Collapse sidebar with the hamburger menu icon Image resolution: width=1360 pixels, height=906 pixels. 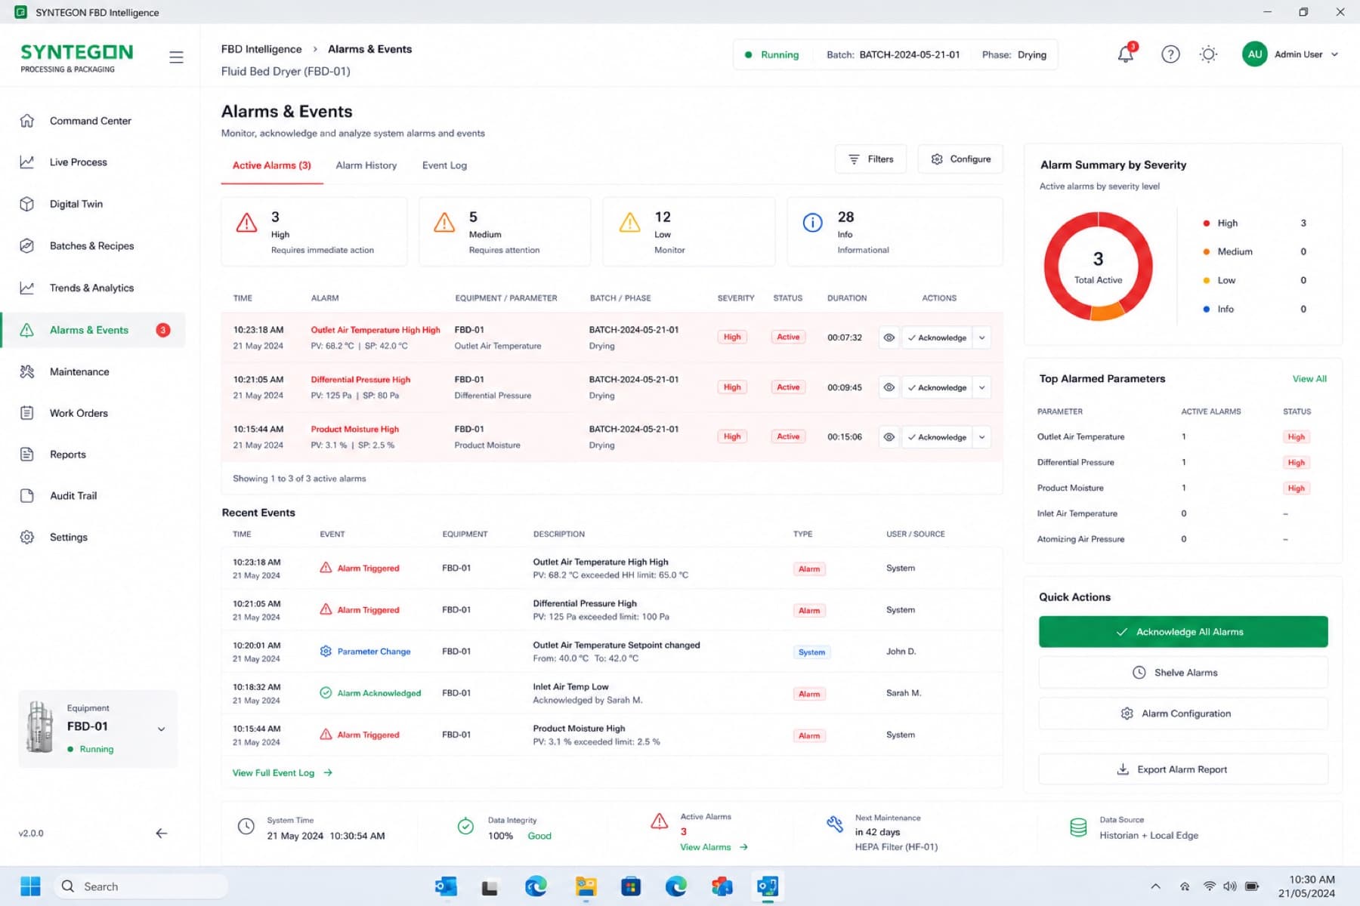[x=176, y=57]
